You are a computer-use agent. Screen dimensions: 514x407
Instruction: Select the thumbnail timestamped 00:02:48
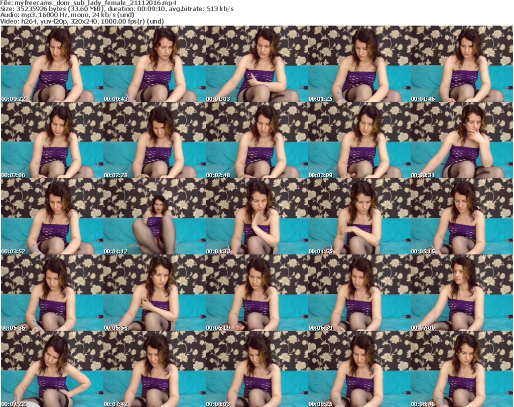tap(256, 140)
